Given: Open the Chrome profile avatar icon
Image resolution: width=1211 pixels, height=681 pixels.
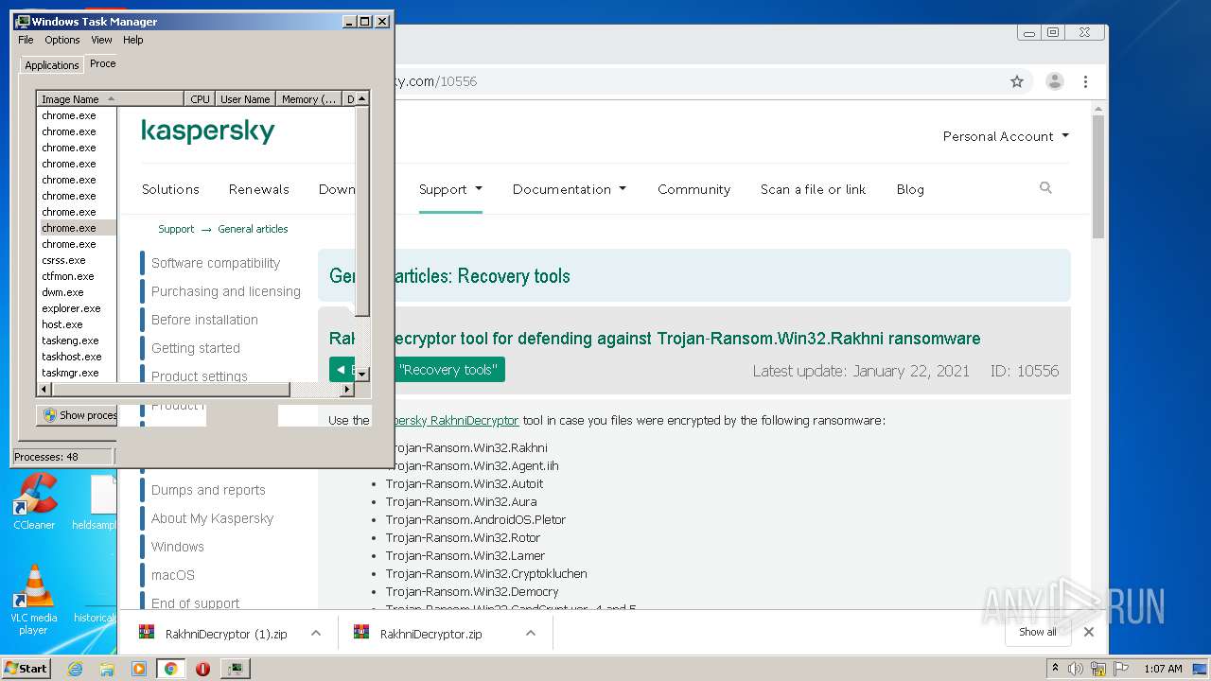Looking at the screenshot, I should click(x=1055, y=81).
